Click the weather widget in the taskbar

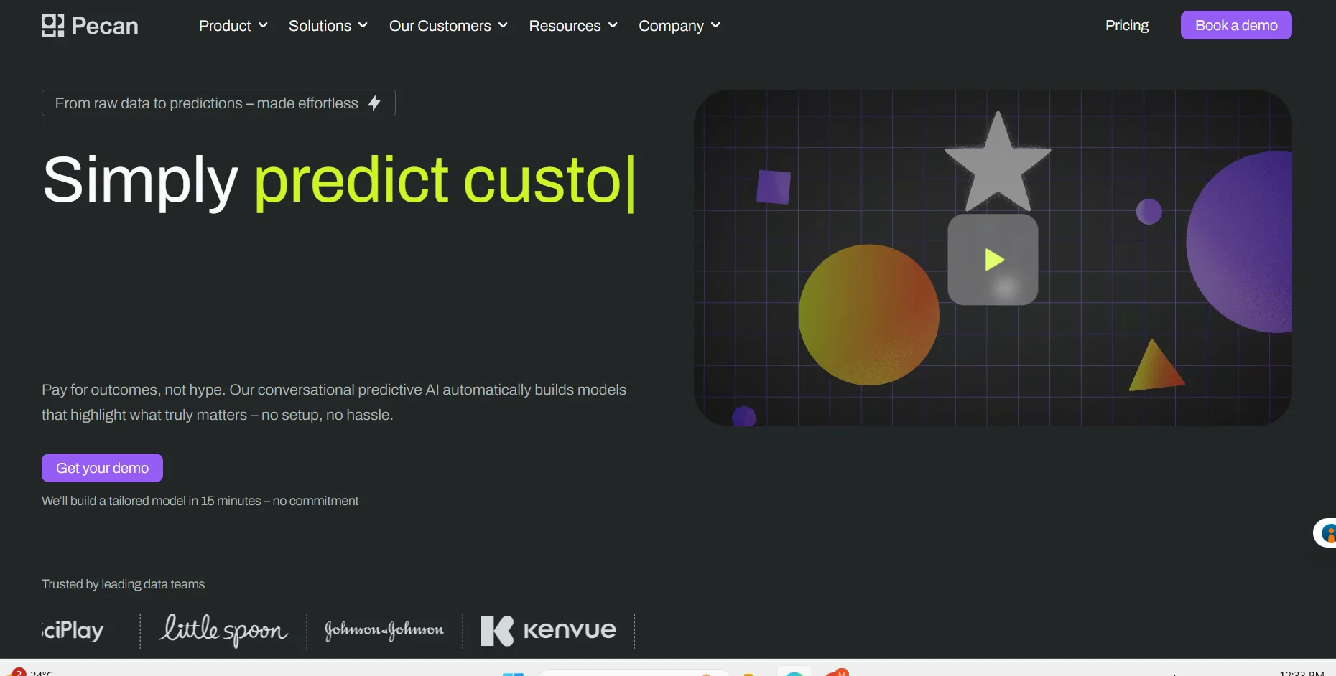click(32, 672)
